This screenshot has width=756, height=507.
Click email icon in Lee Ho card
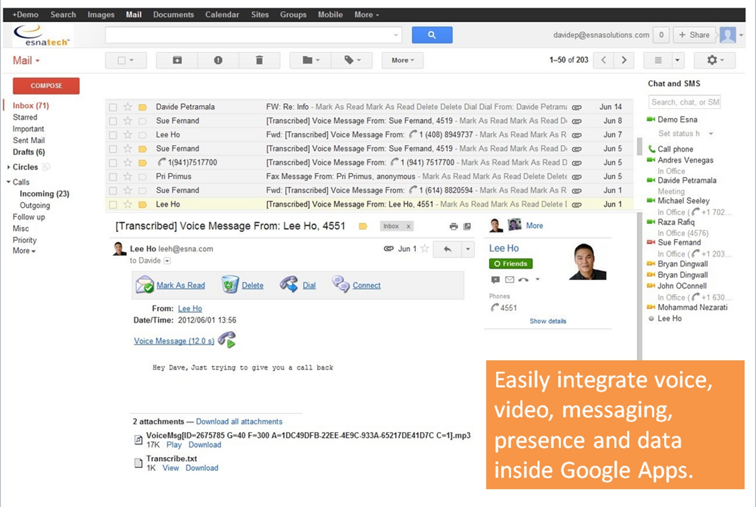point(510,280)
